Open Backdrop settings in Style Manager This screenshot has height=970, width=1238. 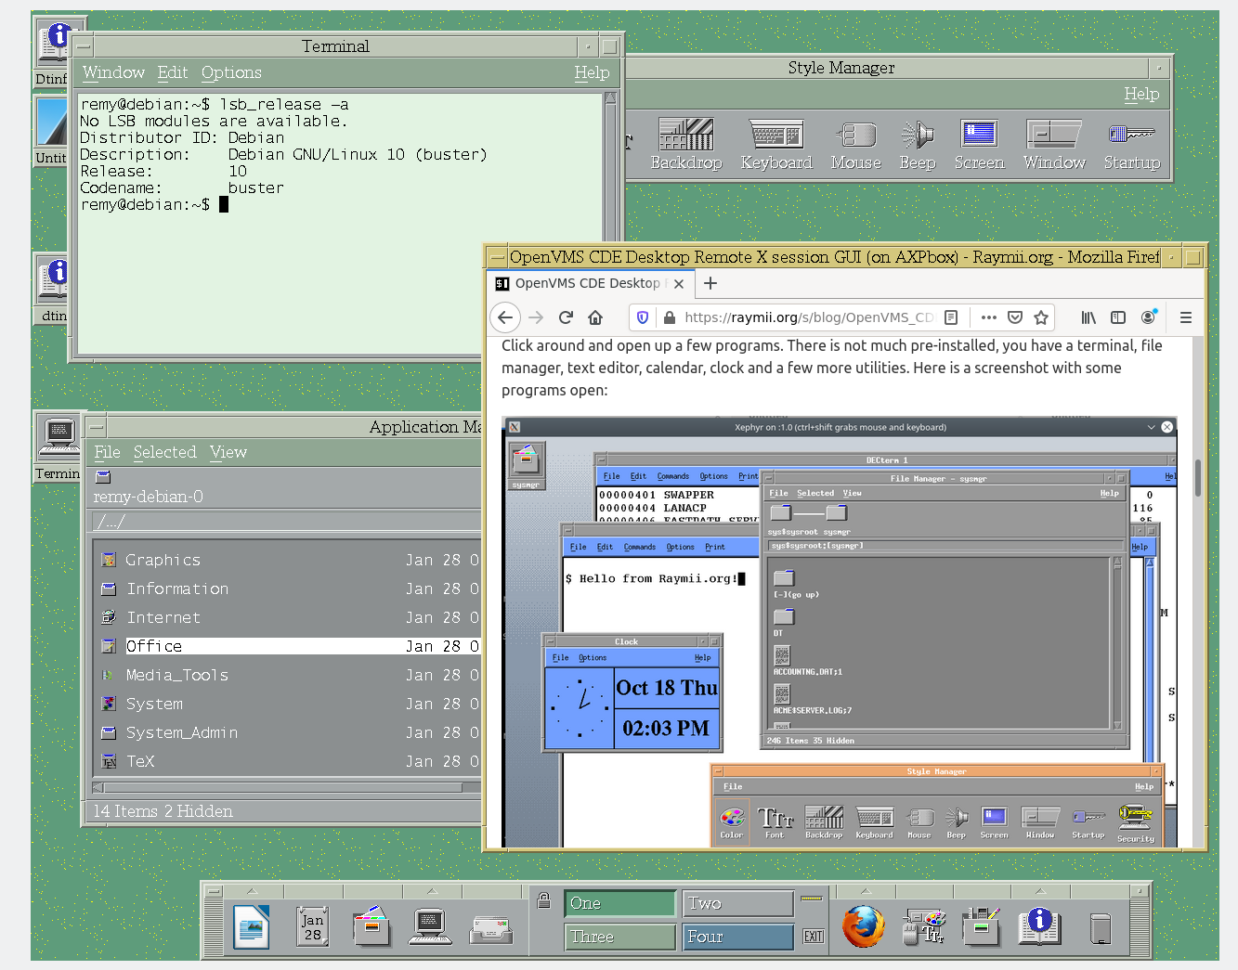coord(686,139)
